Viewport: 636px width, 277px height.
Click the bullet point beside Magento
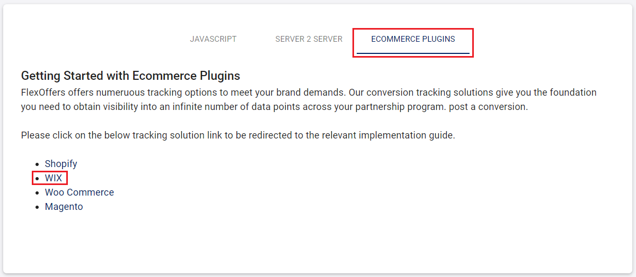tap(37, 207)
